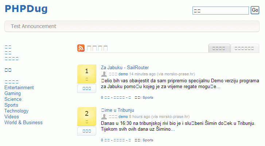Click the first link in left sidebar top
Image resolution: width=265 pixels, height=146 pixels.
point(8,47)
